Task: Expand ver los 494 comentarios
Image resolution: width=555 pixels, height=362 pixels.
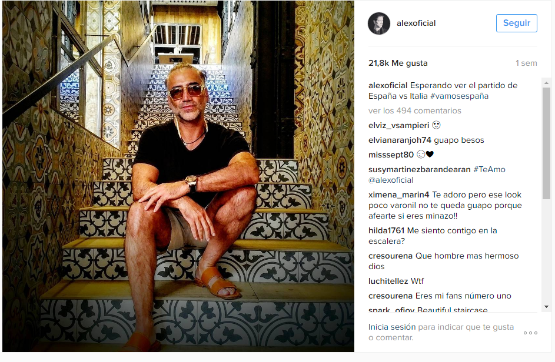Action: [414, 110]
